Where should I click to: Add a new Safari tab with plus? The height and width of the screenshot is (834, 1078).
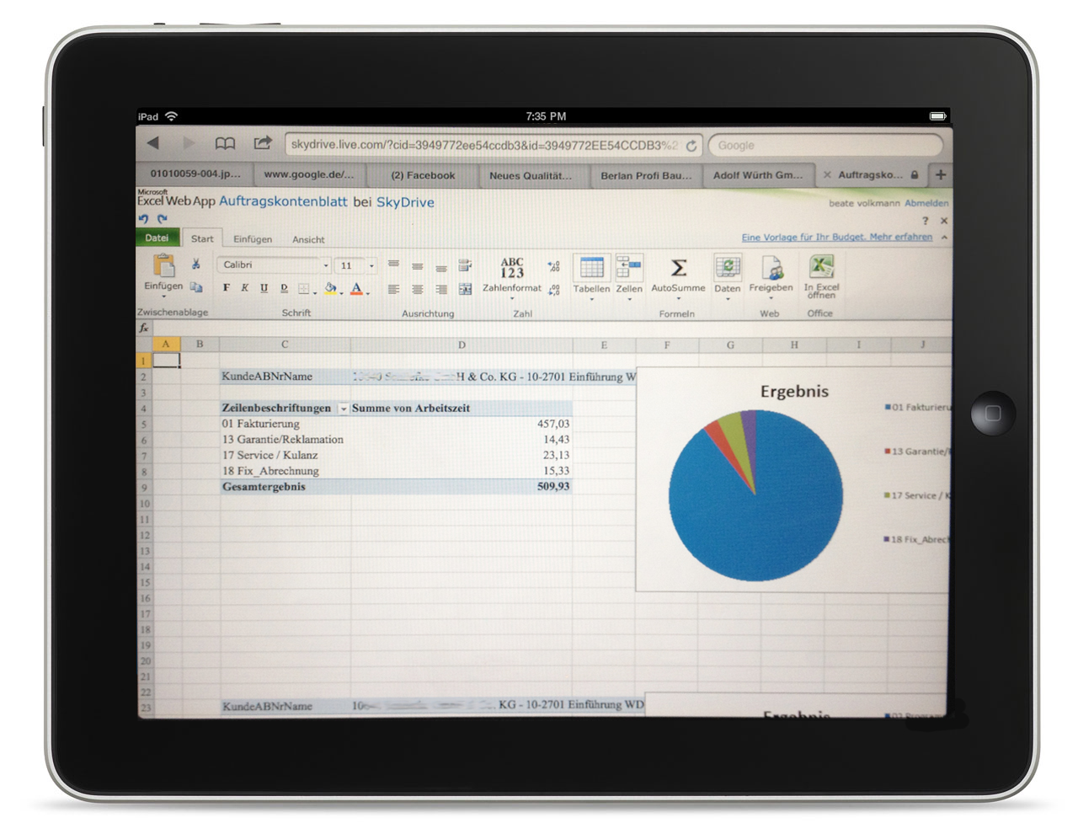tap(941, 174)
